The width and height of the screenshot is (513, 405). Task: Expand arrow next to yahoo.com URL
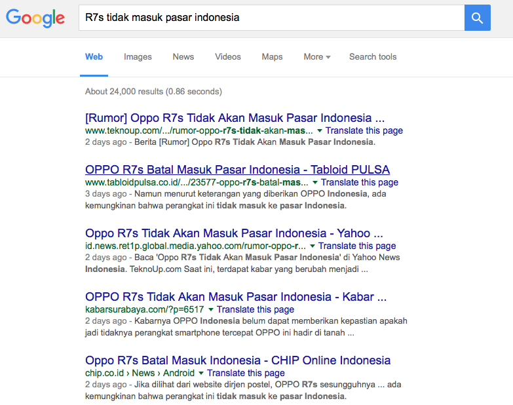pos(313,246)
